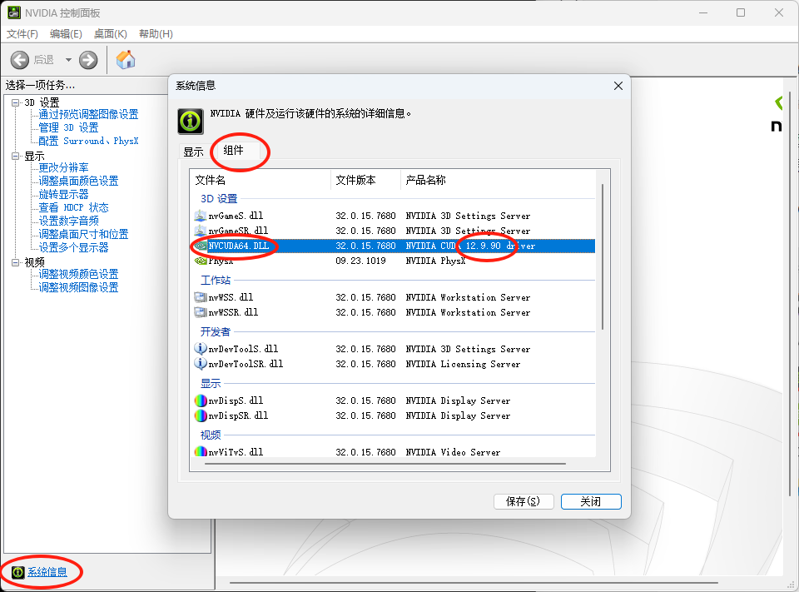The height and width of the screenshot is (592, 799).
Task: Click the nvDevToolS.dll developer icon
Action: (x=199, y=349)
